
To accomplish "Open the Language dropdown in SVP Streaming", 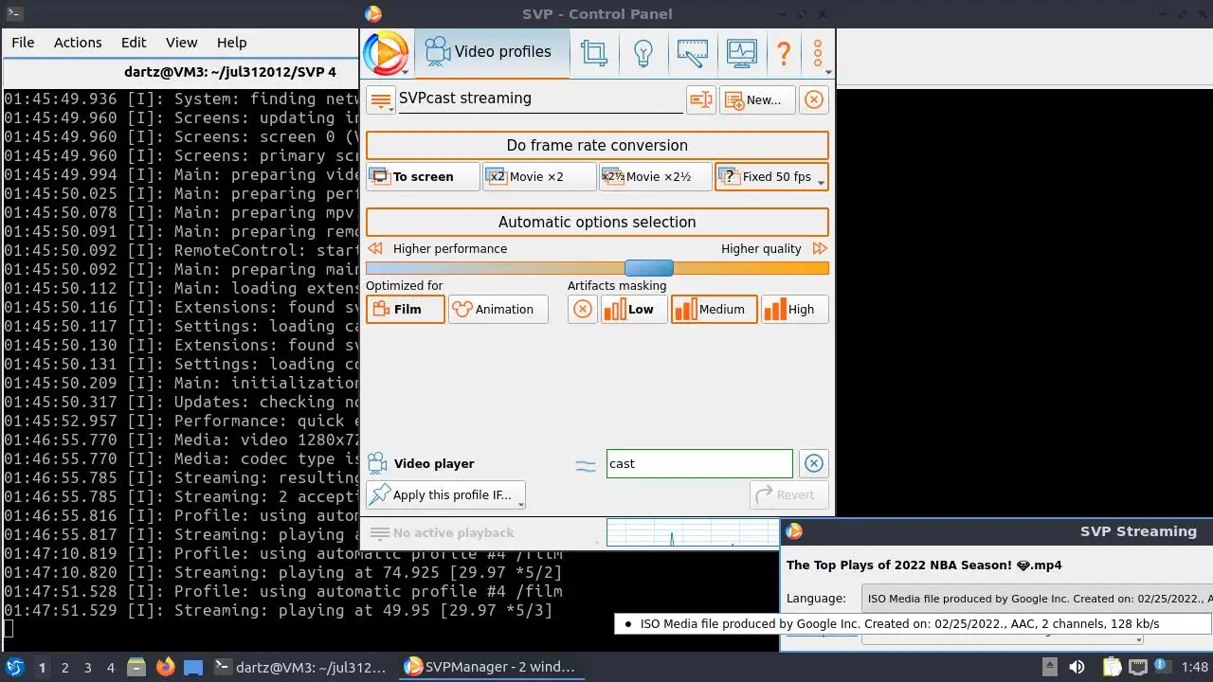I will pos(1037,598).
